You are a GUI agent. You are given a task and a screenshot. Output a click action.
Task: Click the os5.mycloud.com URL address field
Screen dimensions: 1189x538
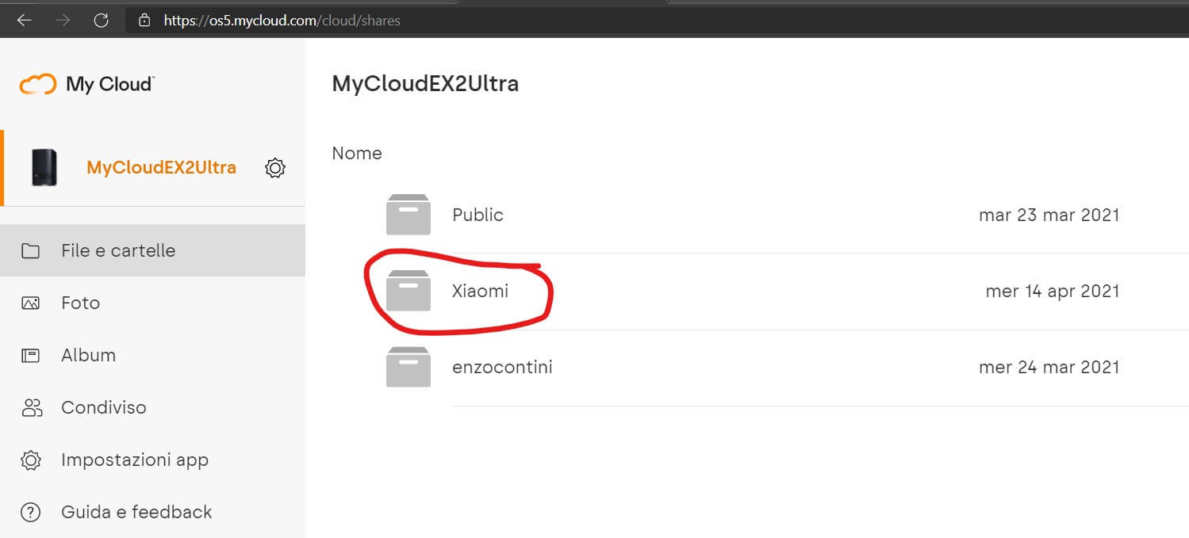282,21
